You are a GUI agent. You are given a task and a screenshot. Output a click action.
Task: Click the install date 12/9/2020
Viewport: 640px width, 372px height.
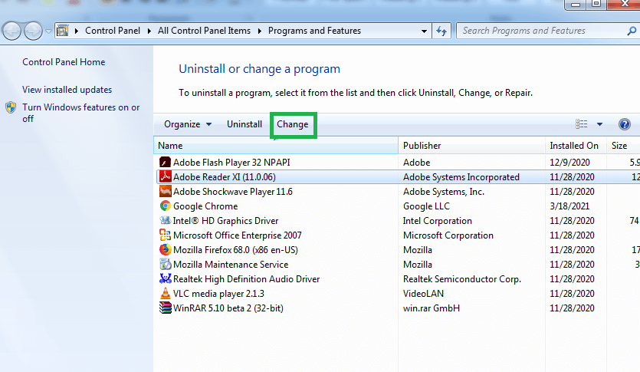tap(569, 162)
